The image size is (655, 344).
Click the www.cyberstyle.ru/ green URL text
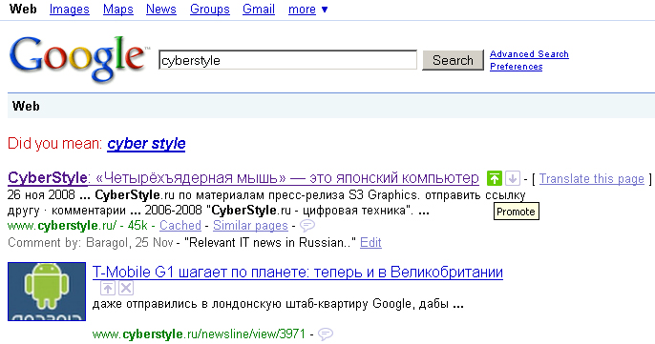click(62, 226)
